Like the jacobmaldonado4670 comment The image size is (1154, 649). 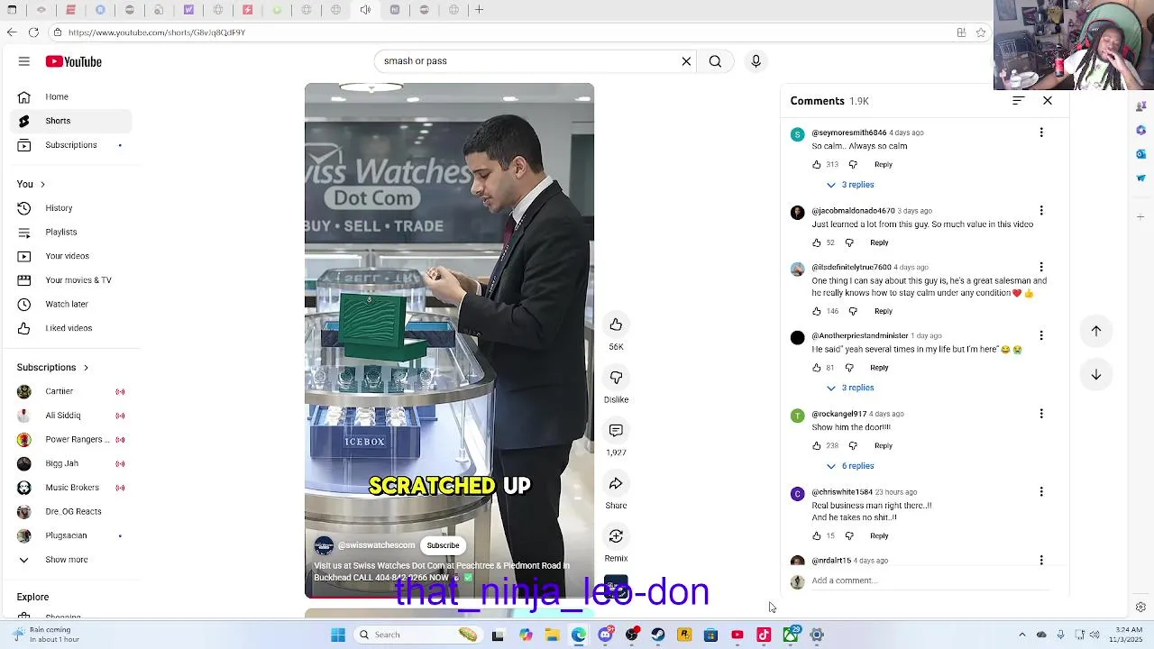point(817,242)
